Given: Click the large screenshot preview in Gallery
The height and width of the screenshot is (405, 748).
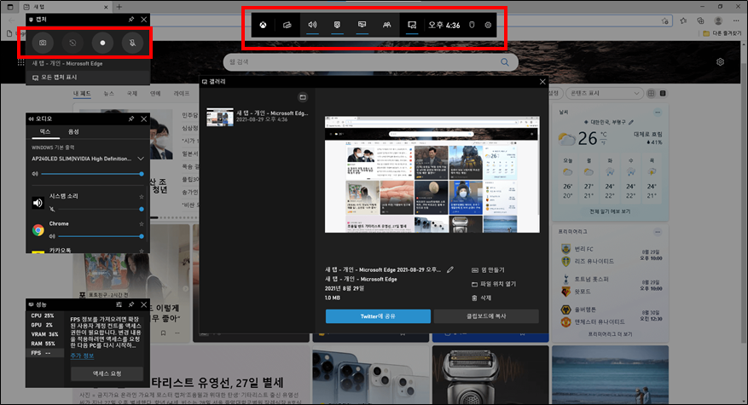Looking at the screenshot, I should click(432, 174).
